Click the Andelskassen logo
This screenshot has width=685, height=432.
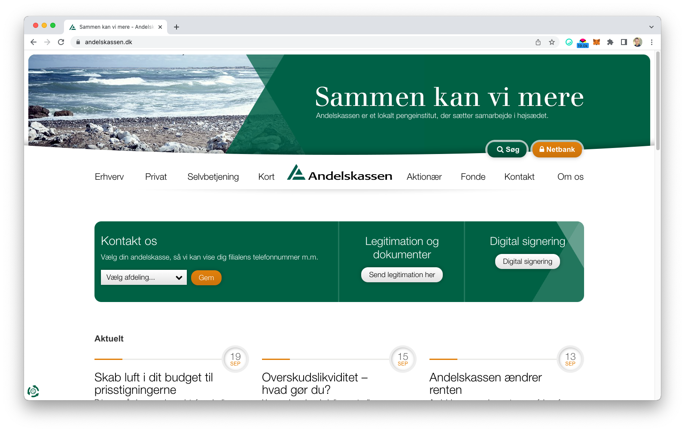click(x=339, y=173)
